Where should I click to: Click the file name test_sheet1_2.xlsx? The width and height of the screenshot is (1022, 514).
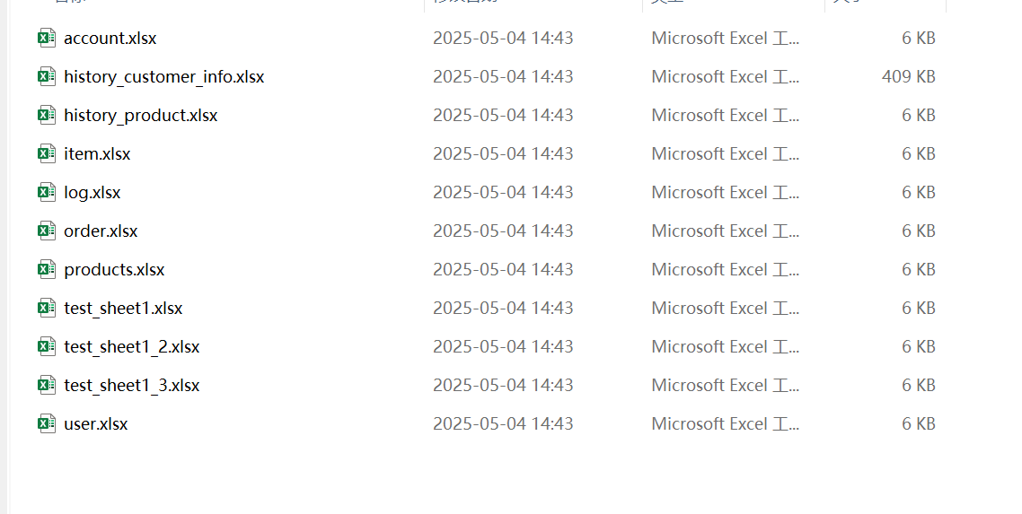pos(132,347)
